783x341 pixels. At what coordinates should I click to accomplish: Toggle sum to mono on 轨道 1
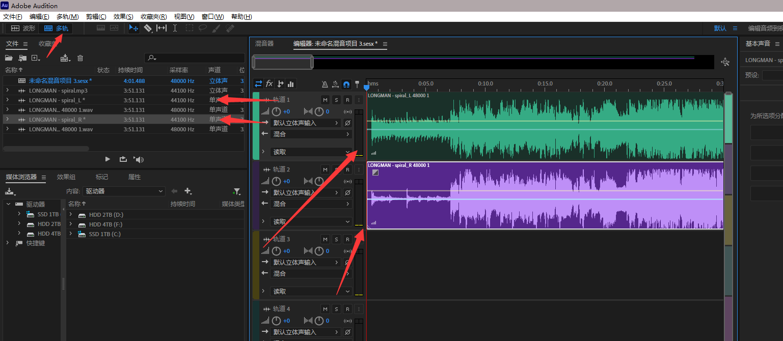348,111
